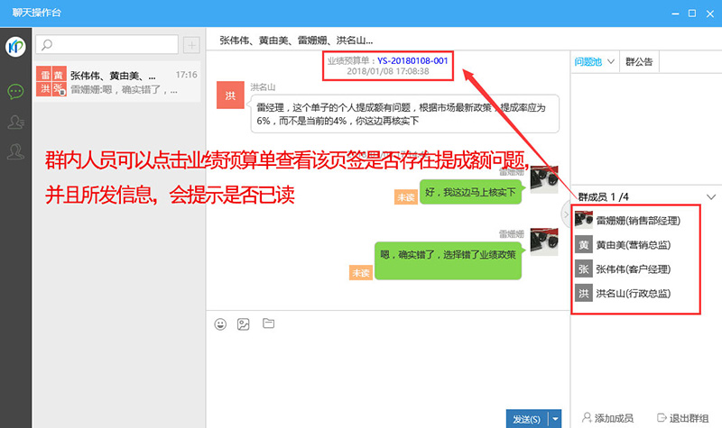Open the emoji picker icon

point(220,324)
